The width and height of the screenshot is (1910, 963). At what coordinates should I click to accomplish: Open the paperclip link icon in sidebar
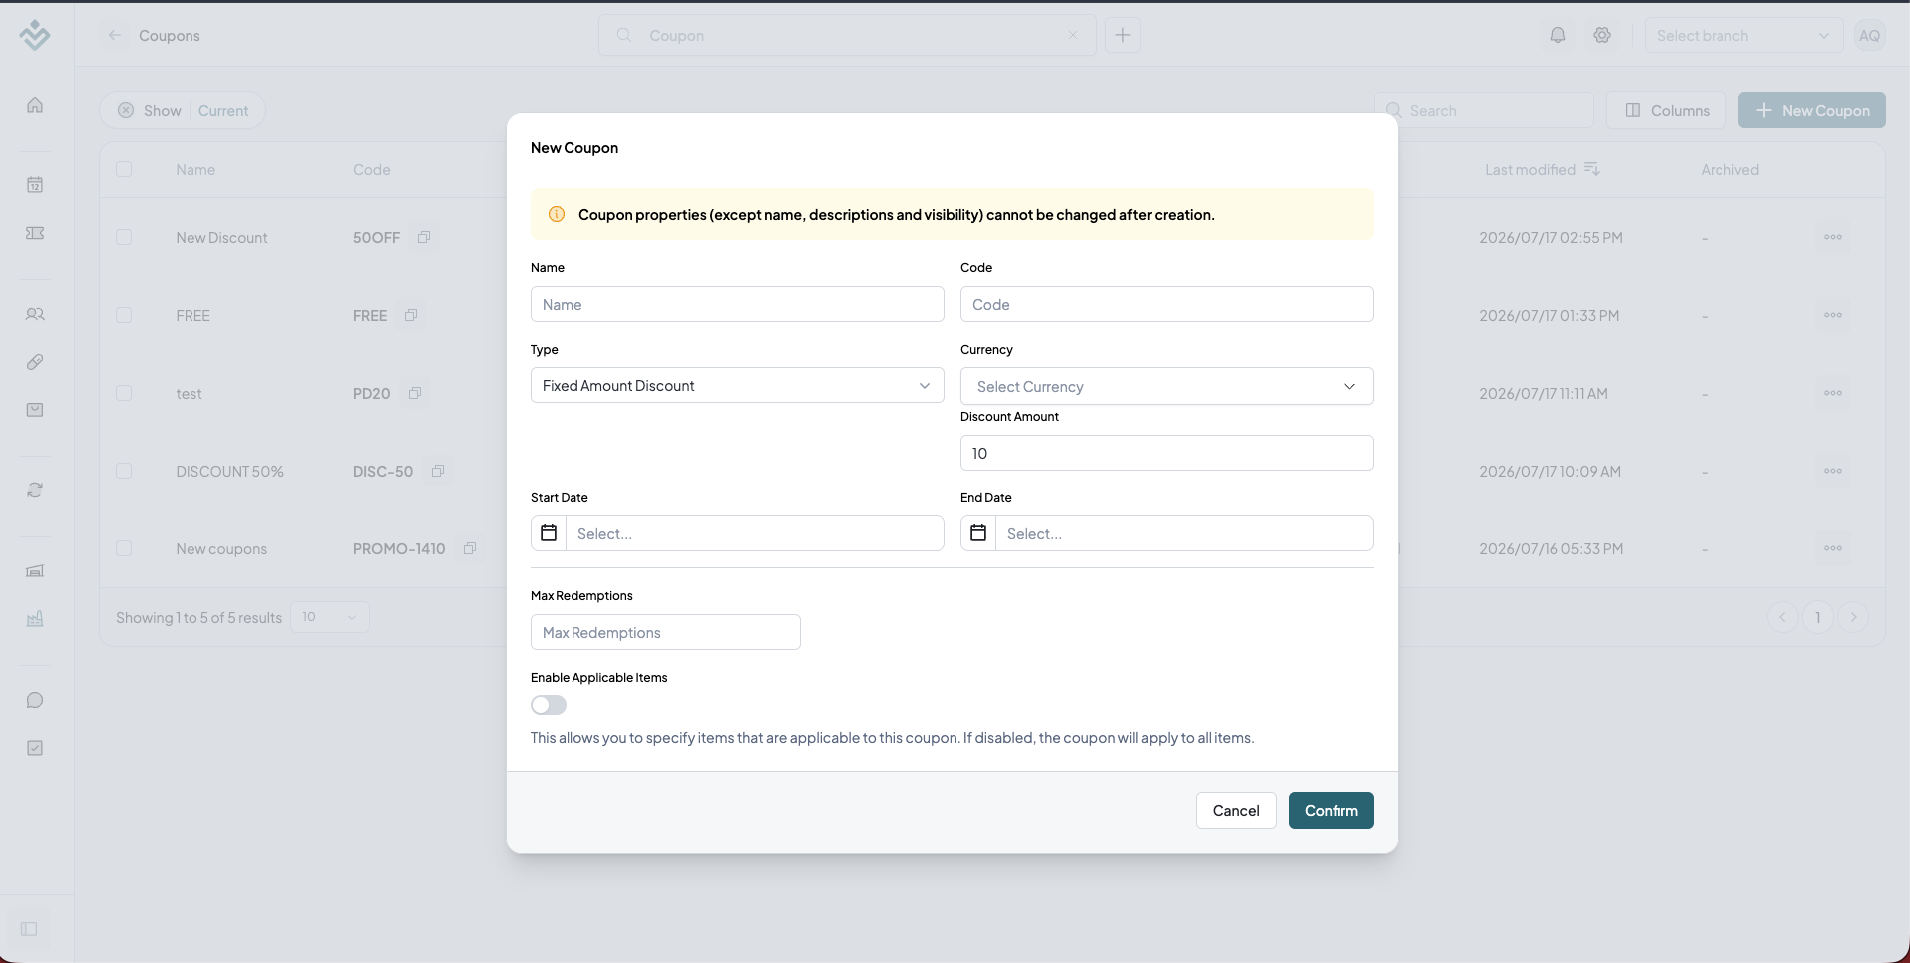click(35, 362)
